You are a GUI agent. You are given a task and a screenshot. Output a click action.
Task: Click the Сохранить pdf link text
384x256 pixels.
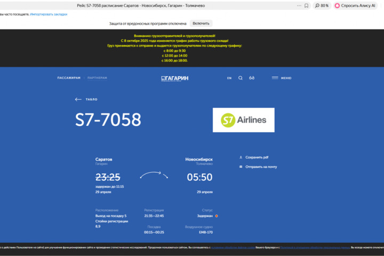click(257, 157)
